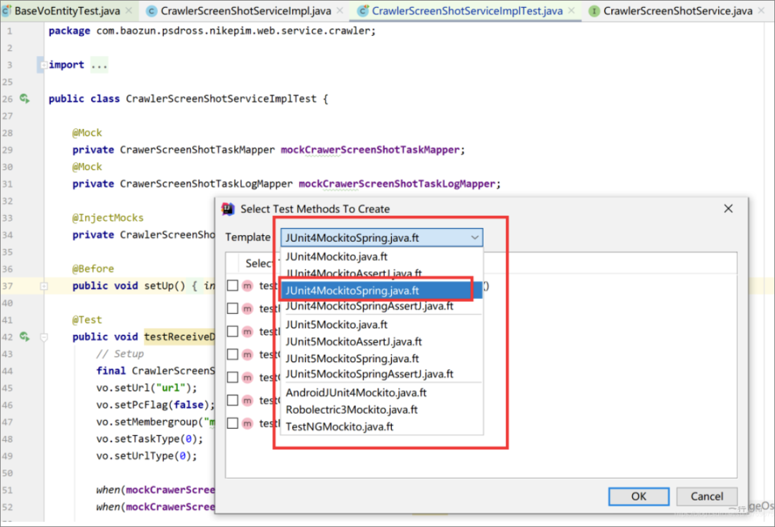Choose JUnit5MockitoSpring.java.ft template
The image size is (775, 527).
click(x=382, y=358)
